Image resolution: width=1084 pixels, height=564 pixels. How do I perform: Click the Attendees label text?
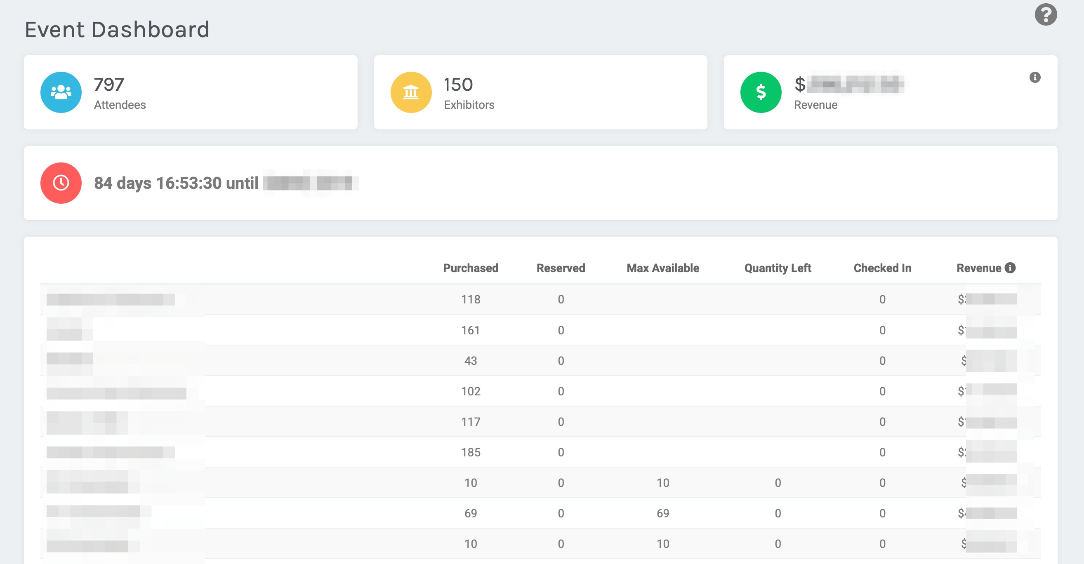point(120,105)
